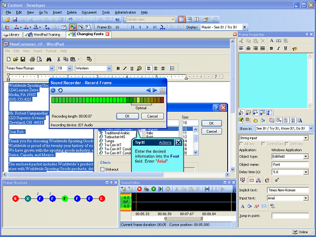Image resolution: width=316 pixels, height=237 pixels.
Task: Click OK in Sound Recorder dialog
Action: point(127,116)
